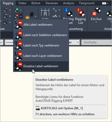This screenshot has height=122, width=112.
Task: Open the Analysis ribbon tab
Action: [x=68, y=3]
